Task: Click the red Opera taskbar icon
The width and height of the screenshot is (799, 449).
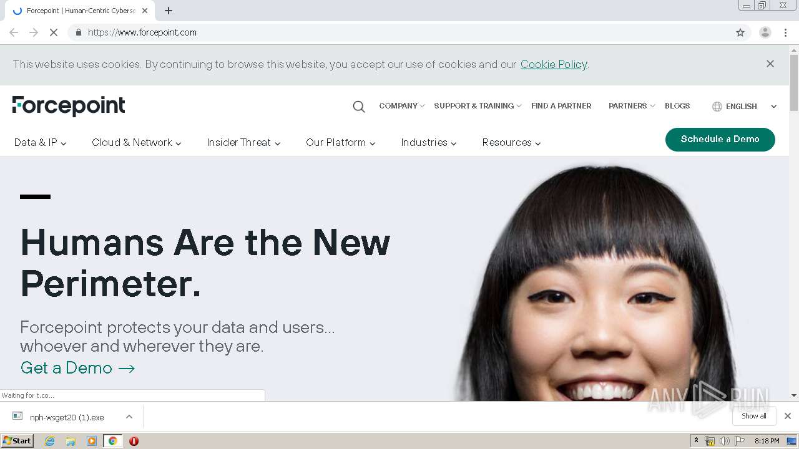Action: pos(134,441)
